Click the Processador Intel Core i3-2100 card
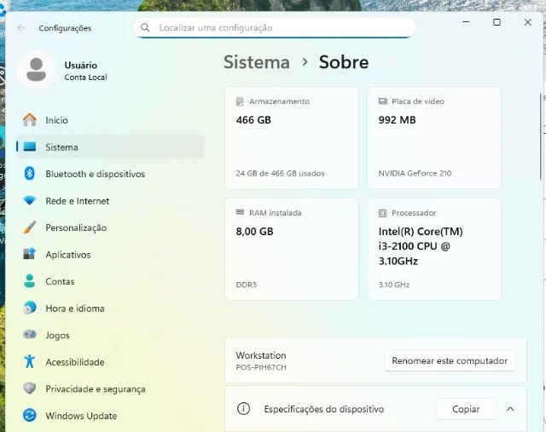Image resolution: width=546 pixels, height=432 pixels. pyautogui.click(x=434, y=250)
